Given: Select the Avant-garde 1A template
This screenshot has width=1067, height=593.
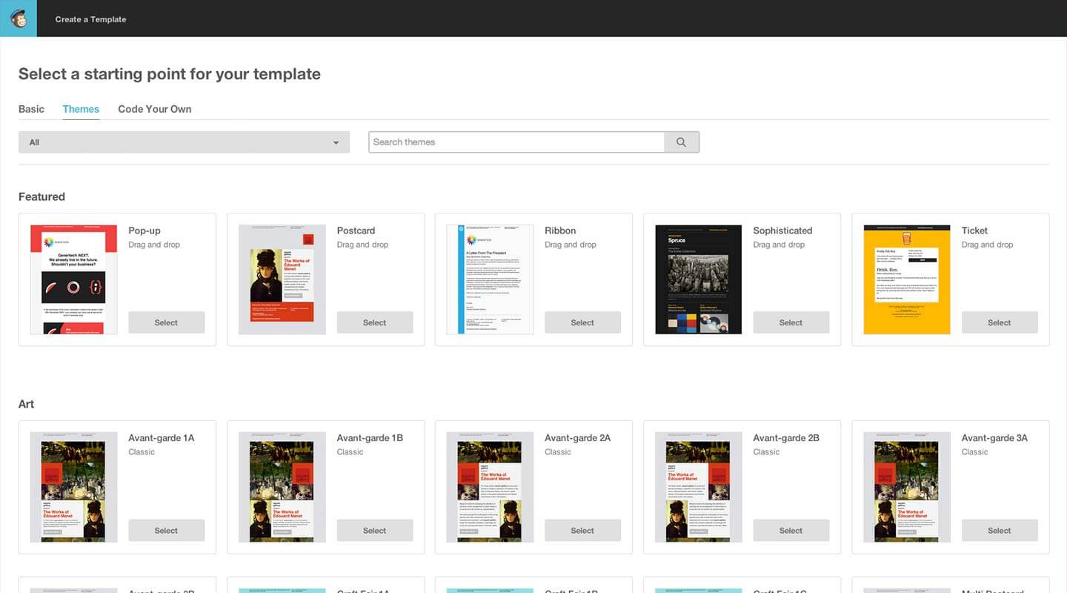Looking at the screenshot, I should (x=166, y=530).
